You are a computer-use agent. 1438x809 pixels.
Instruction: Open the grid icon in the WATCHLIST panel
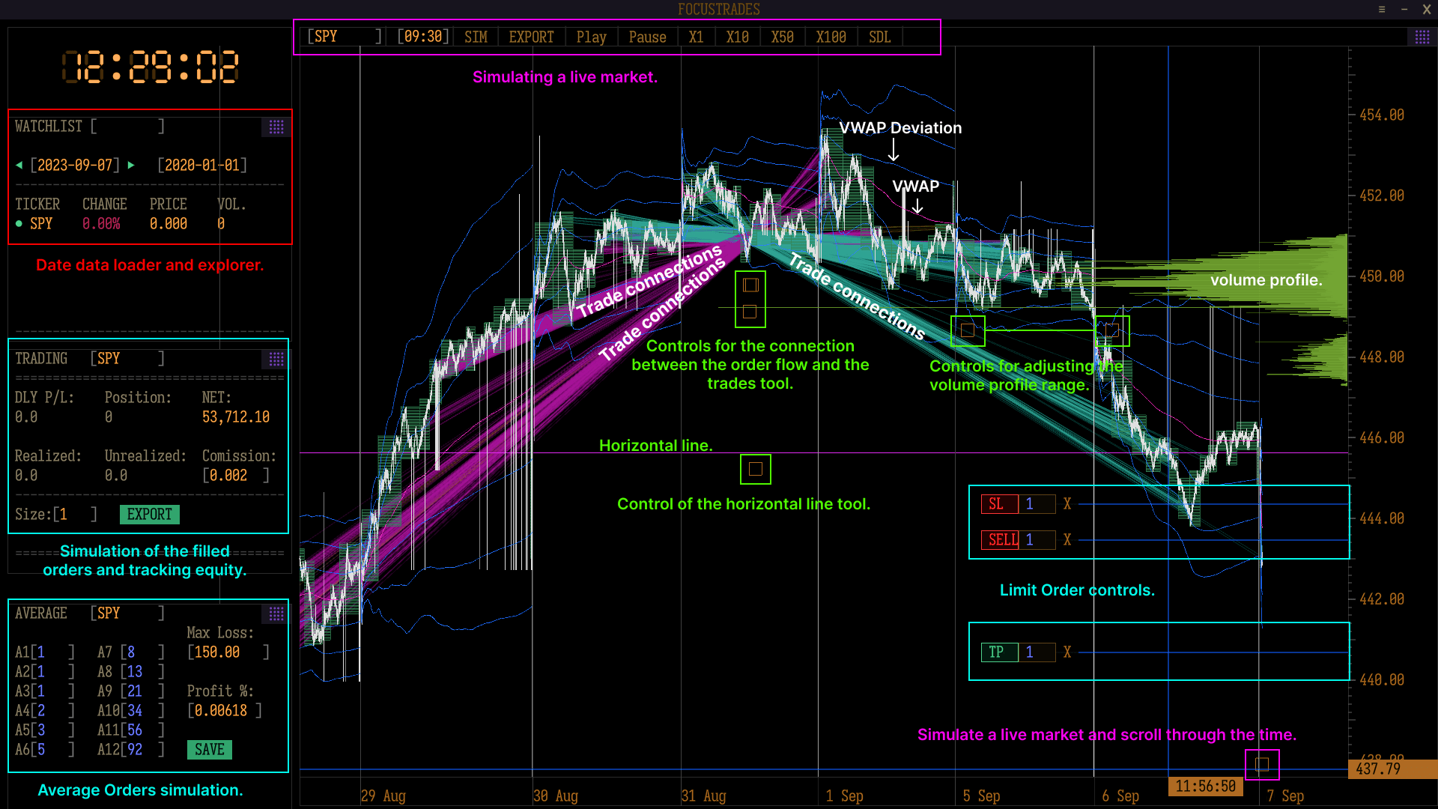click(276, 127)
